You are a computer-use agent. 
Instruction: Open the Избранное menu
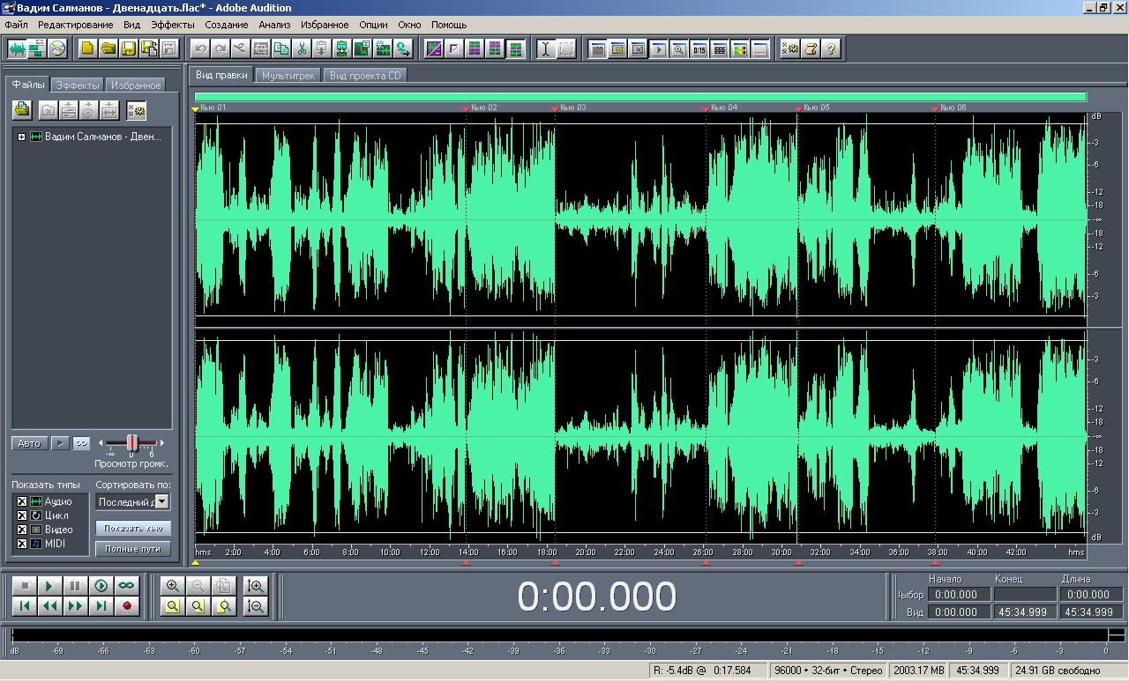click(325, 25)
